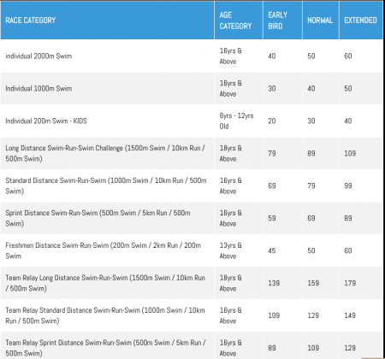Click Sprint Distance Swim-Run-Swim race name
This screenshot has width=385, height=359.
pos(98,218)
